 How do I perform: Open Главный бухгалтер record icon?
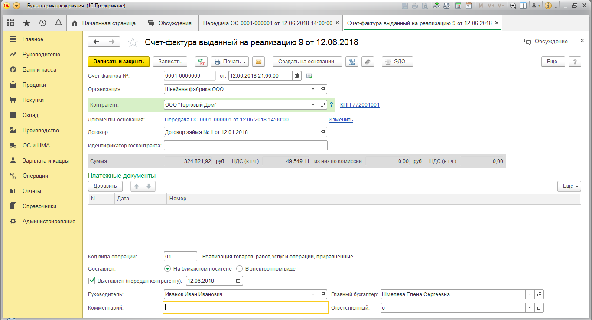(539, 294)
